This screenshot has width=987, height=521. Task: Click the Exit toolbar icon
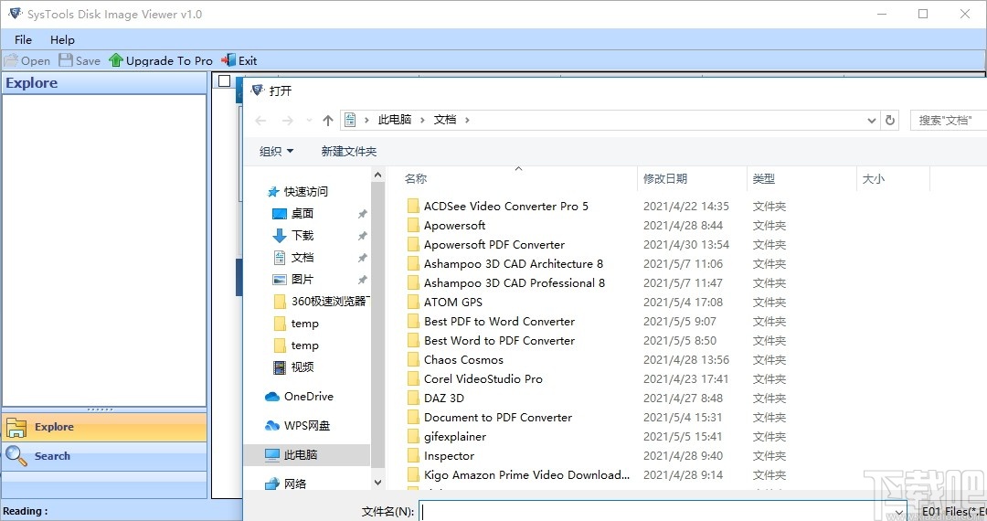point(228,60)
